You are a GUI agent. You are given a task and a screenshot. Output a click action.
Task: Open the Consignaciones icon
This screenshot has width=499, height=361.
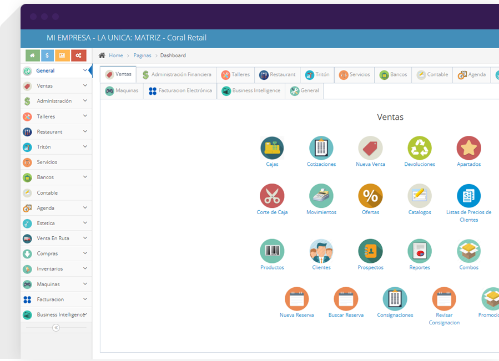pos(395,299)
